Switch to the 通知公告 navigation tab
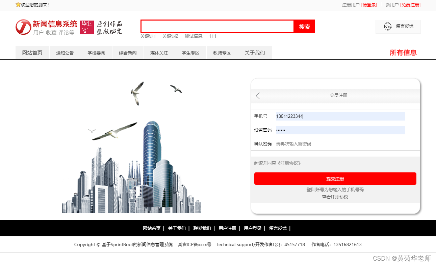Viewport: 436px width, 265px height. coord(65,53)
